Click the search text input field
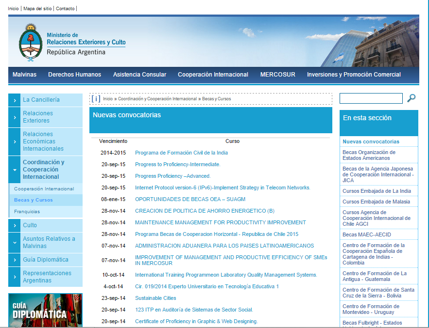This screenshot has width=429, height=328. pyautogui.click(x=371, y=98)
